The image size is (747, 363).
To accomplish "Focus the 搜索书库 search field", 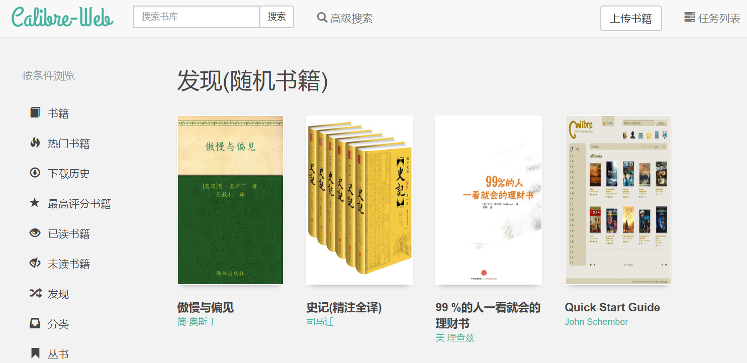I will coord(197,17).
